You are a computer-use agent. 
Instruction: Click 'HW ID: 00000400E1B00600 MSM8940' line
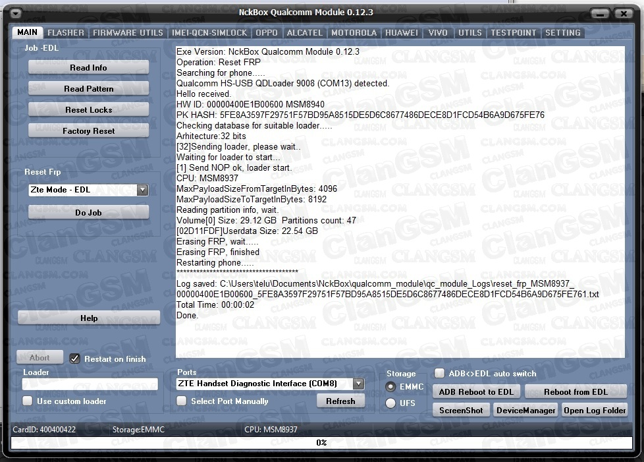[x=250, y=104]
